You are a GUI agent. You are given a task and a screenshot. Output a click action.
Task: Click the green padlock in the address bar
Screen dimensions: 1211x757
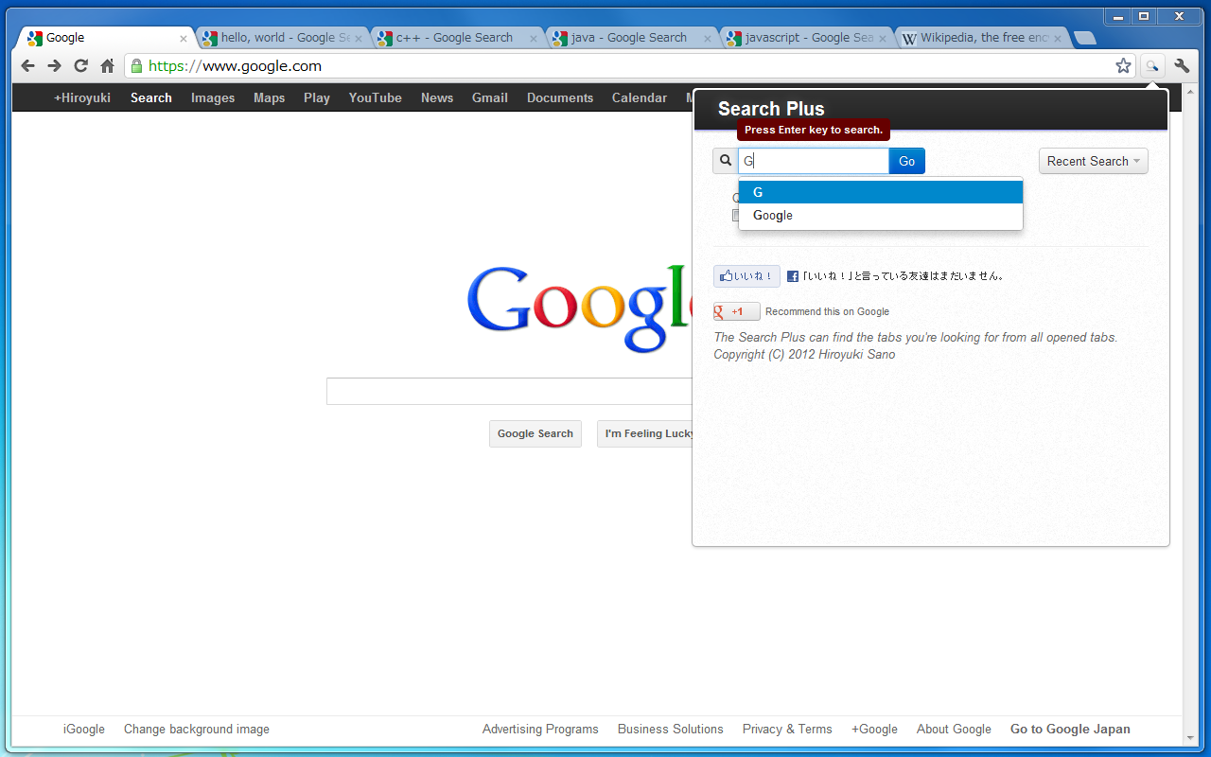137,65
